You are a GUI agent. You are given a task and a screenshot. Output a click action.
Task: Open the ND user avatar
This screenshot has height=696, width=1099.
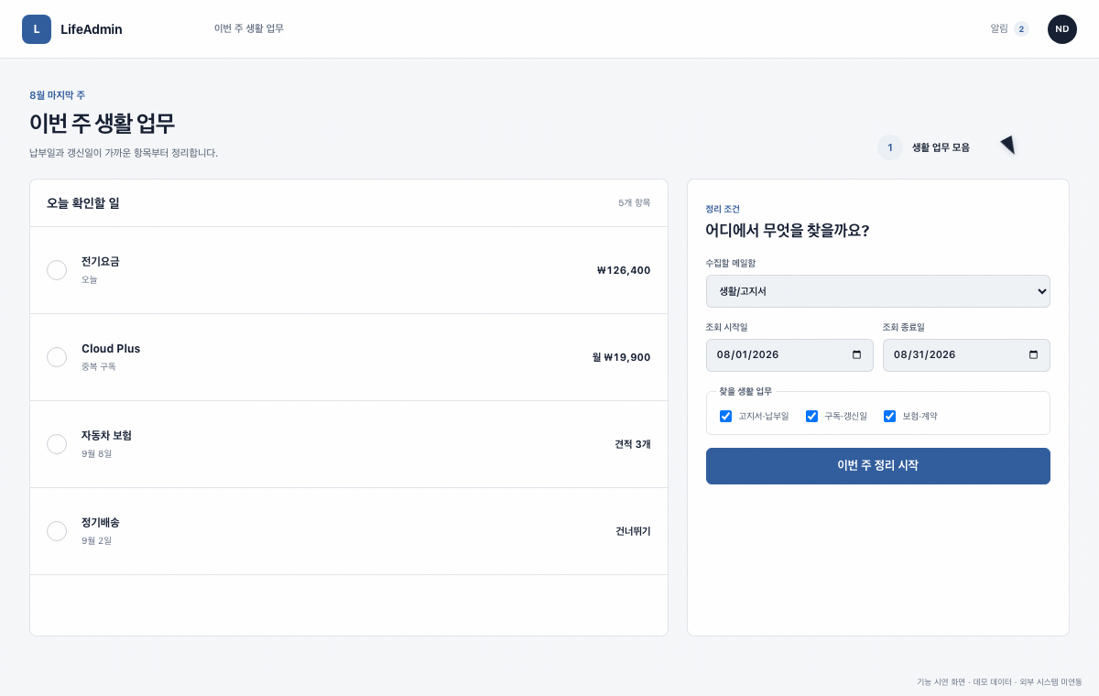(1062, 29)
